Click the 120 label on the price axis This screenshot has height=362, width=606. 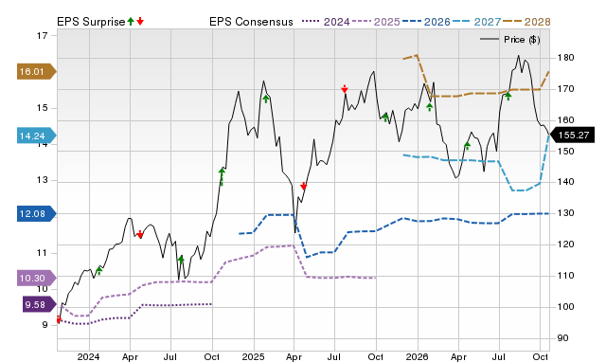566,244
